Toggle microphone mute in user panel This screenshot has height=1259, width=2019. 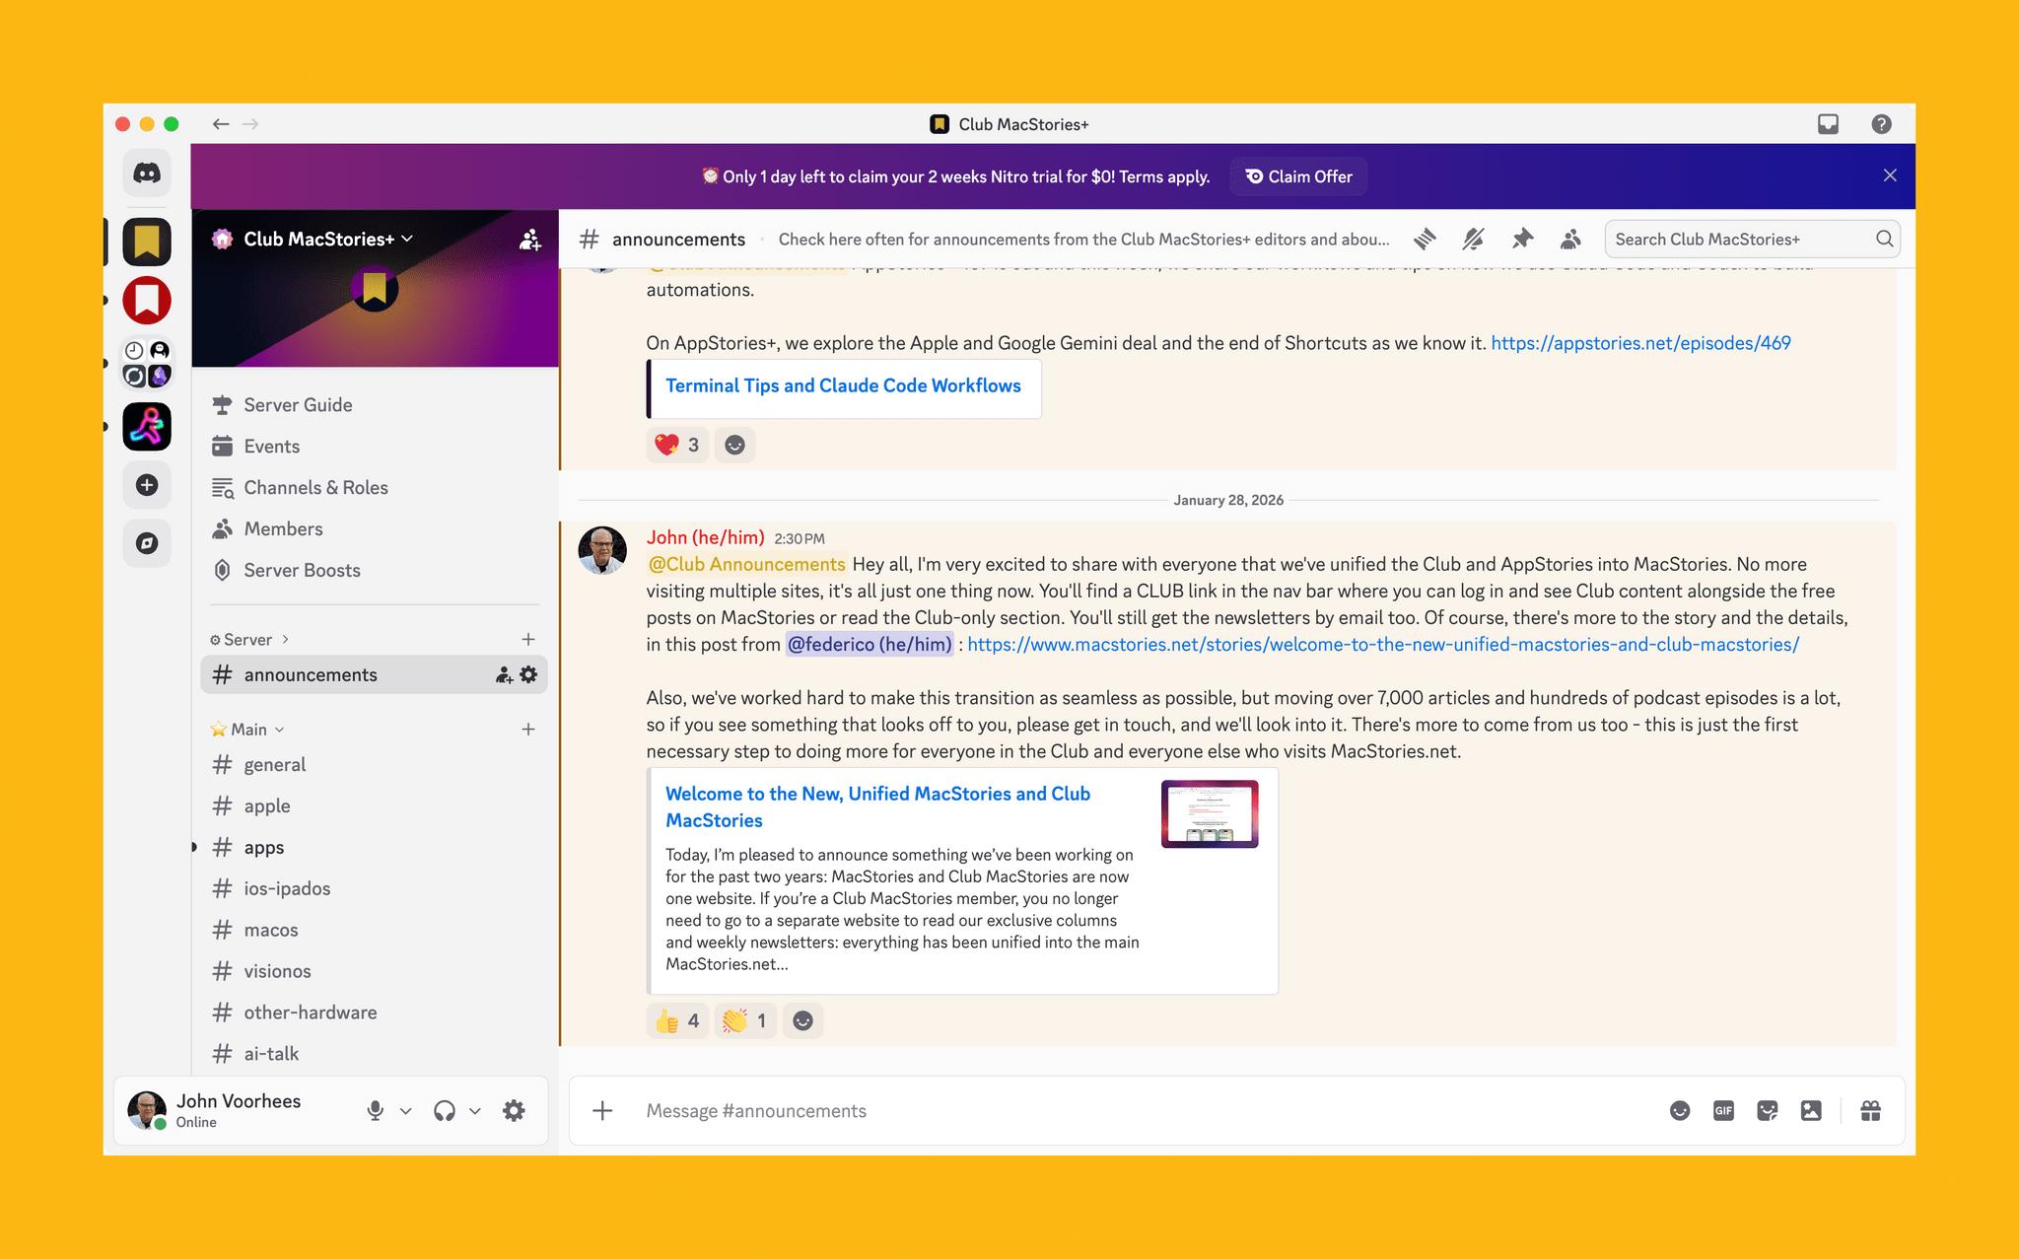(375, 1111)
